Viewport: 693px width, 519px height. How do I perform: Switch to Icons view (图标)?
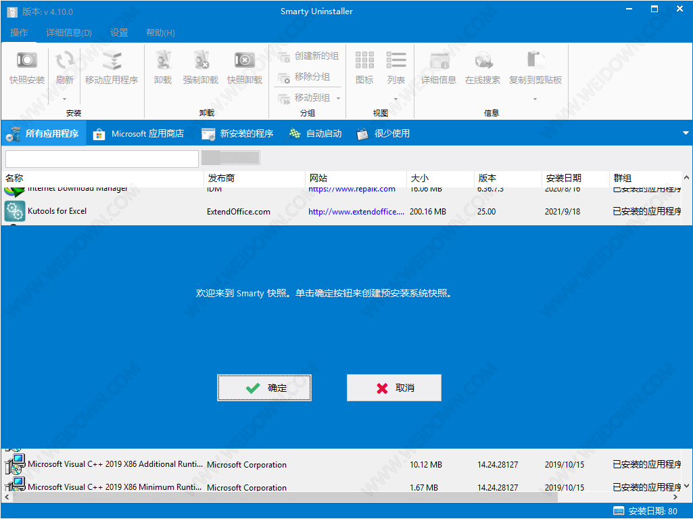tap(364, 61)
